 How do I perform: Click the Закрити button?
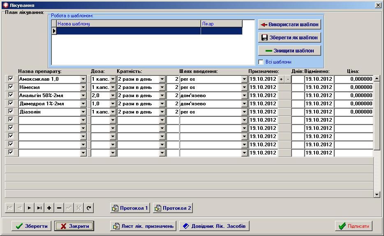pyautogui.click(x=74, y=226)
